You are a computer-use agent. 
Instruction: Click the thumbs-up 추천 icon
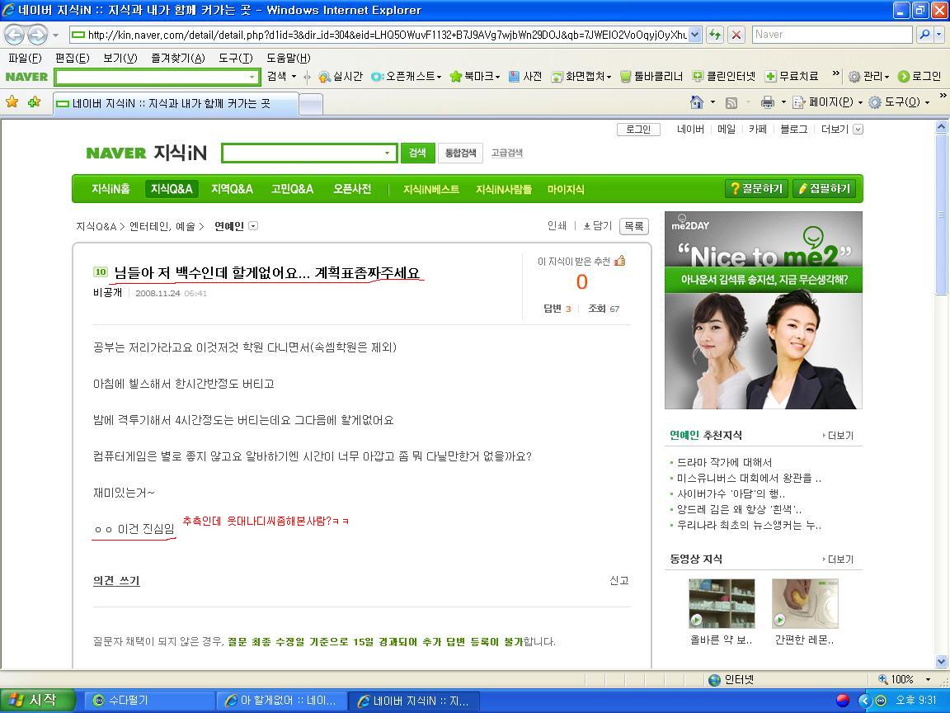pos(620,261)
